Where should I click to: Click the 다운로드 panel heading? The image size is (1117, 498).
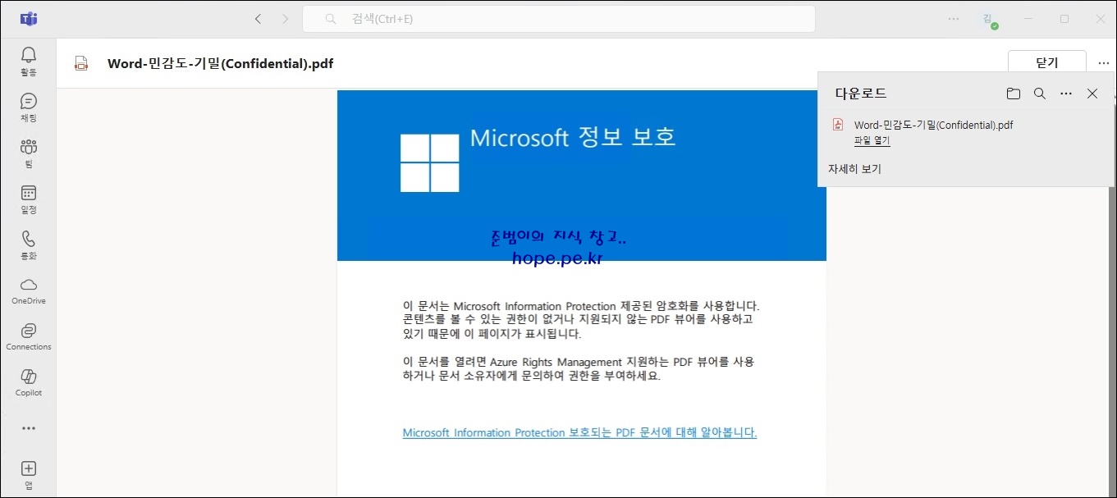click(x=861, y=94)
